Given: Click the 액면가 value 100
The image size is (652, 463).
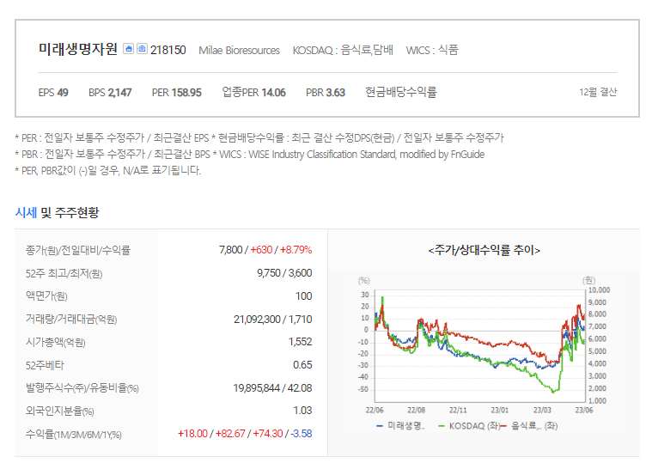Looking at the screenshot, I should coord(303,295).
